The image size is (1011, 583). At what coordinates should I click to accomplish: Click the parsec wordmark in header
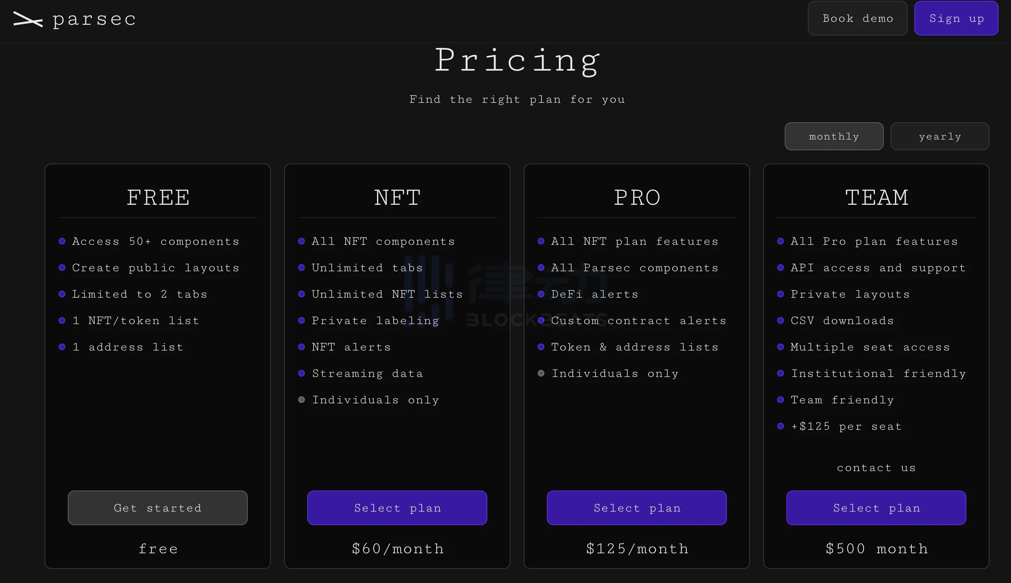(x=94, y=19)
